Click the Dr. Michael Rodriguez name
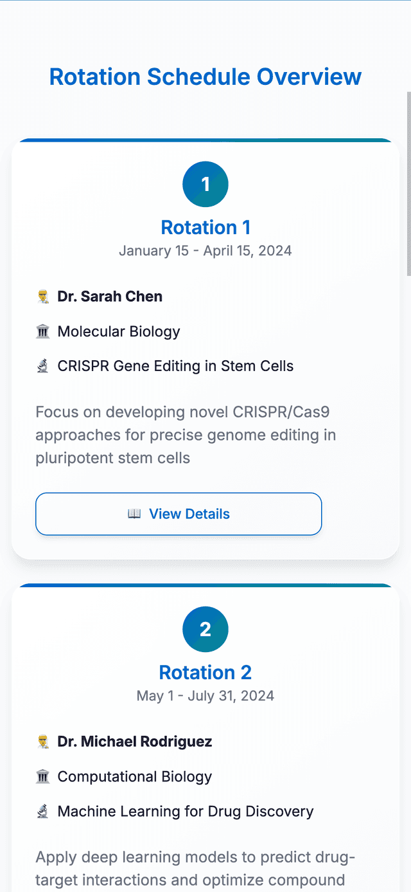The width and height of the screenshot is (411, 892). (x=135, y=742)
